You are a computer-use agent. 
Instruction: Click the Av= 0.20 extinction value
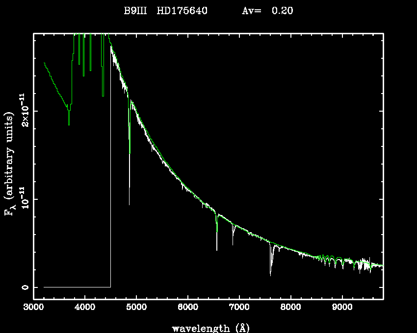tap(268, 11)
